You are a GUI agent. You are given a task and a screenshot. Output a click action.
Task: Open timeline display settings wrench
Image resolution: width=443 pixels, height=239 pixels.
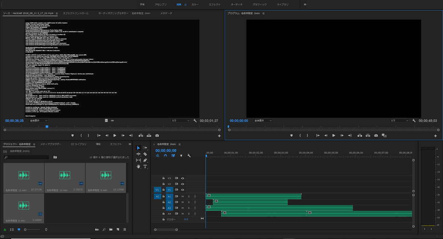coord(189,156)
